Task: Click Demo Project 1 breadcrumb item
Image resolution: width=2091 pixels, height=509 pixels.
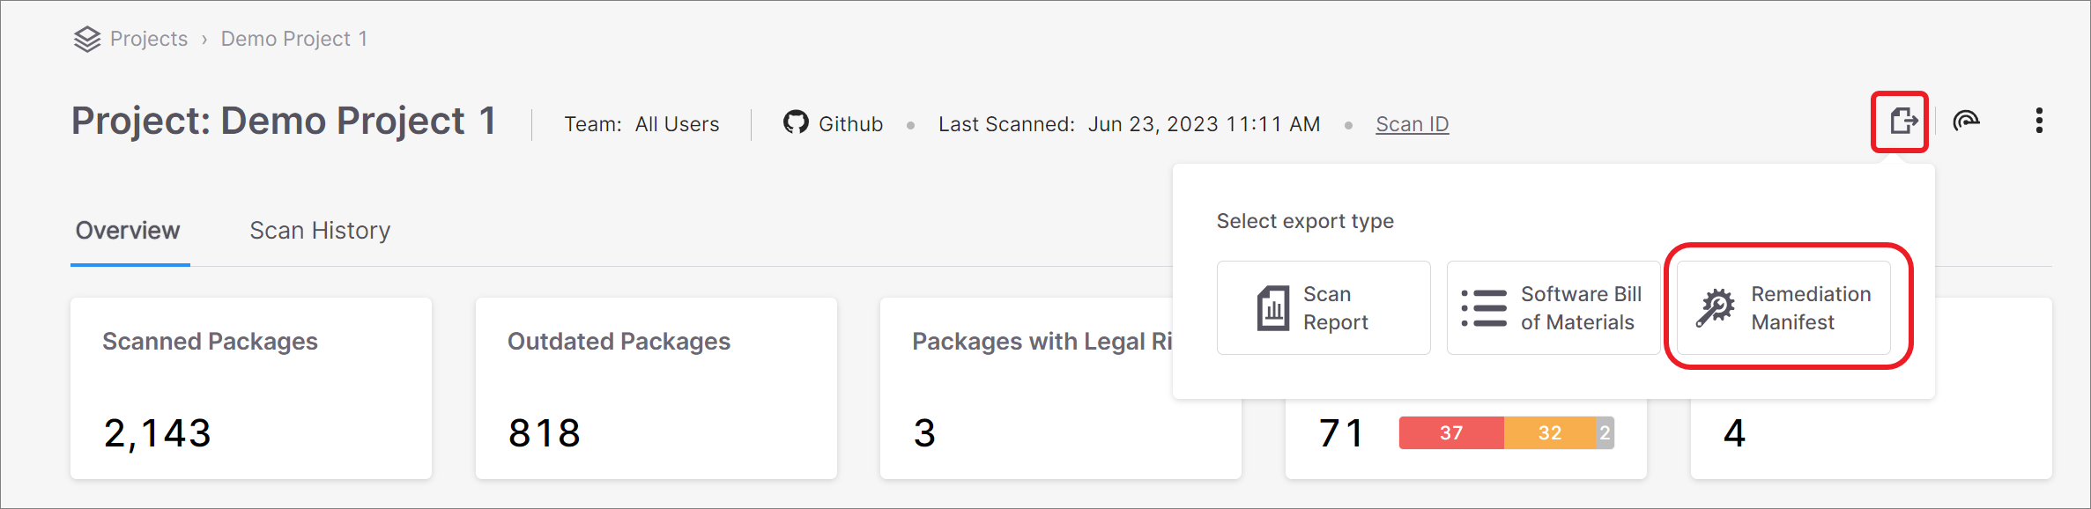Action: pyautogui.click(x=294, y=39)
